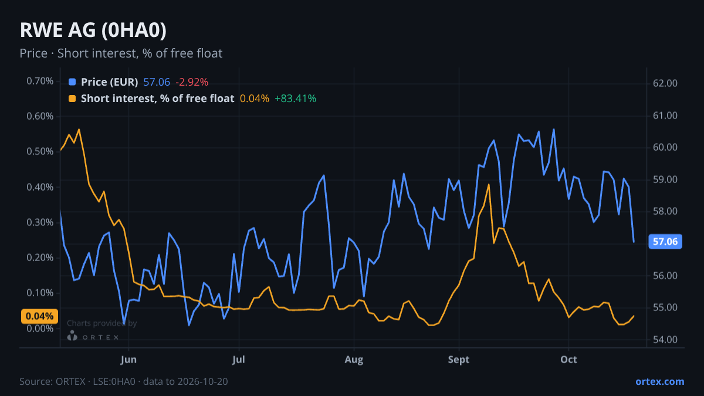
Task: Select the 'Price (EUR)' legend label
Action: coord(110,82)
